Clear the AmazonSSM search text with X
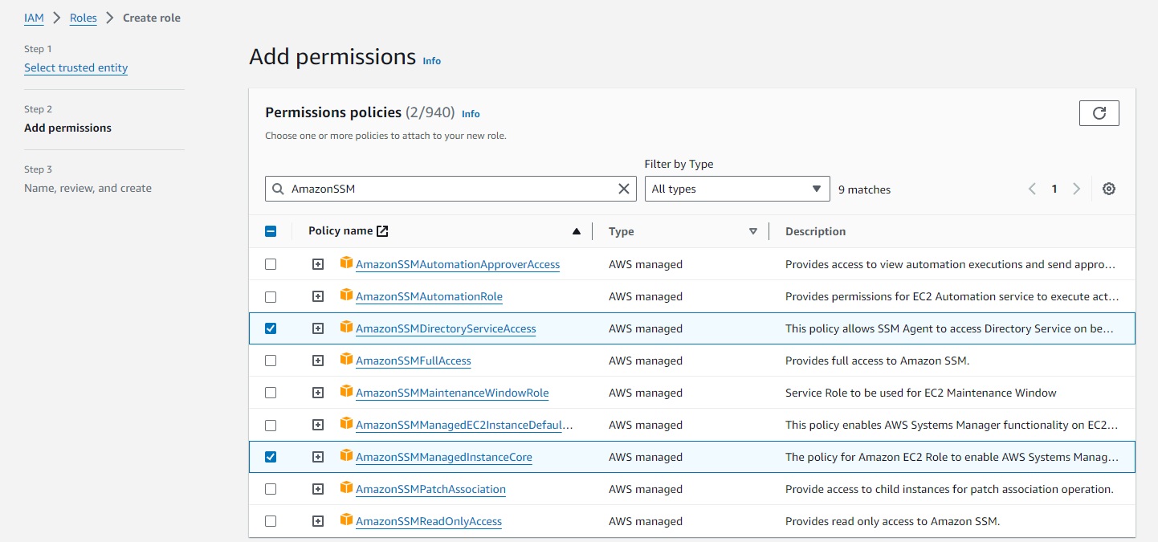1158x542 pixels. pos(623,189)
